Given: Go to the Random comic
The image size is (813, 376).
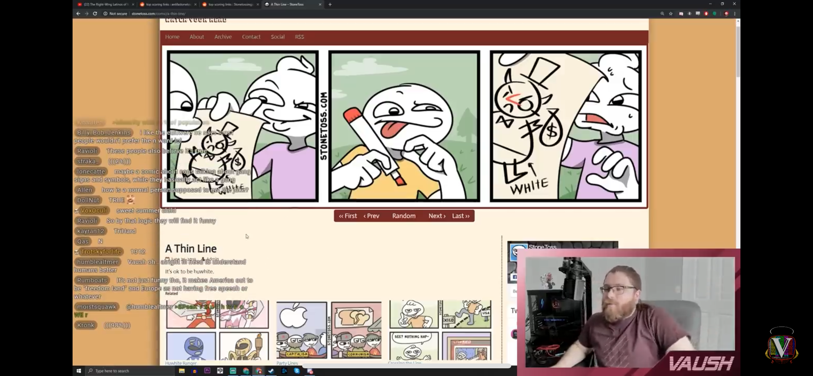Looking at the screenshot, I should pos(404,216).
